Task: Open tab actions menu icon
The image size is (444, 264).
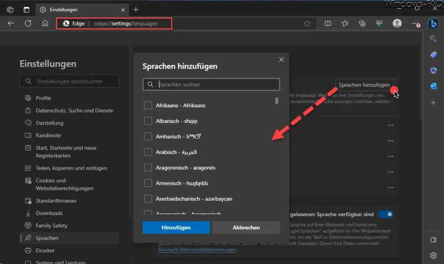Action: click(x=26, y=10)
